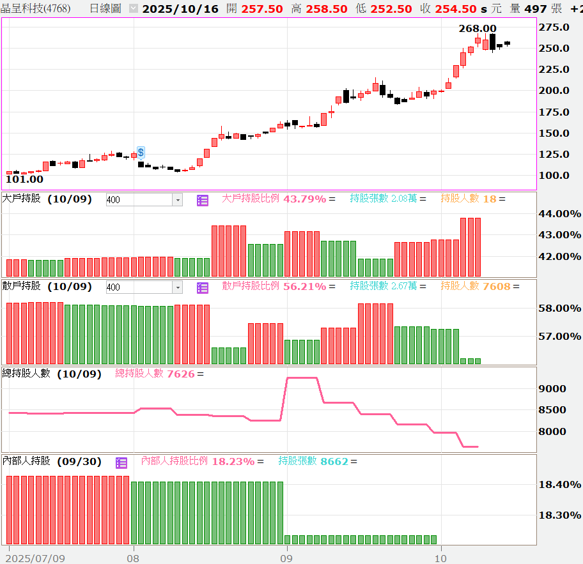Open the 400 threshold dropdown in 大戶持股
The width and height of the screenshot is (583, 564).
point(177,200)
